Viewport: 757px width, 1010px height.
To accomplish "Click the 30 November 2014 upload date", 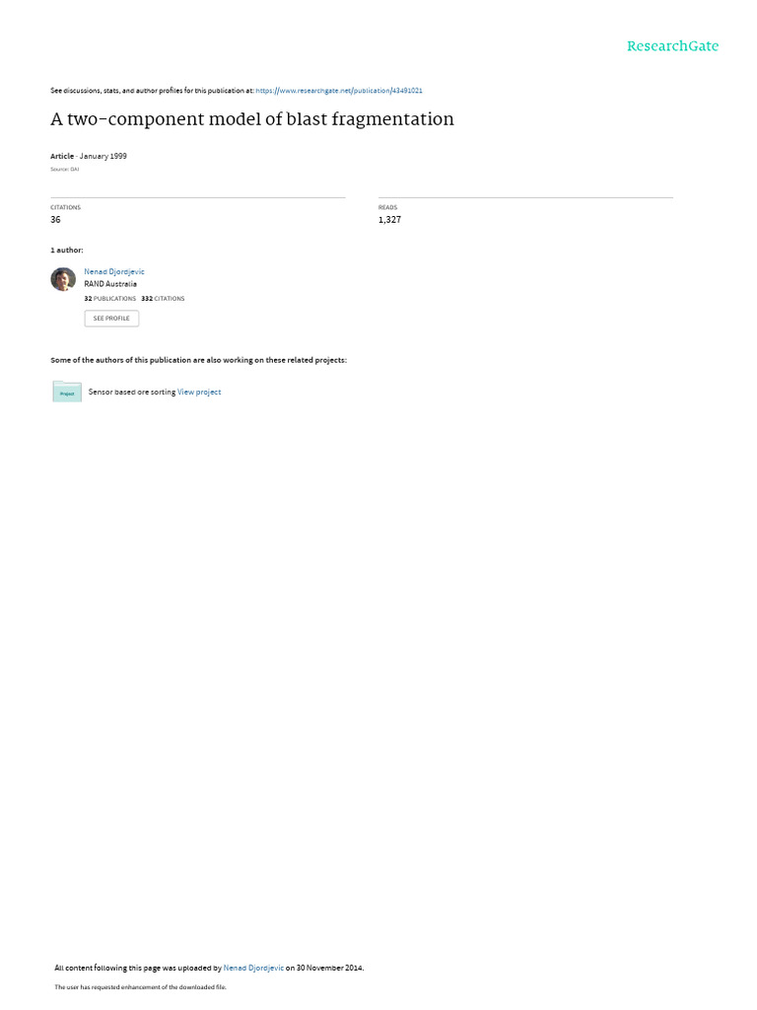I will pos(329,968).
